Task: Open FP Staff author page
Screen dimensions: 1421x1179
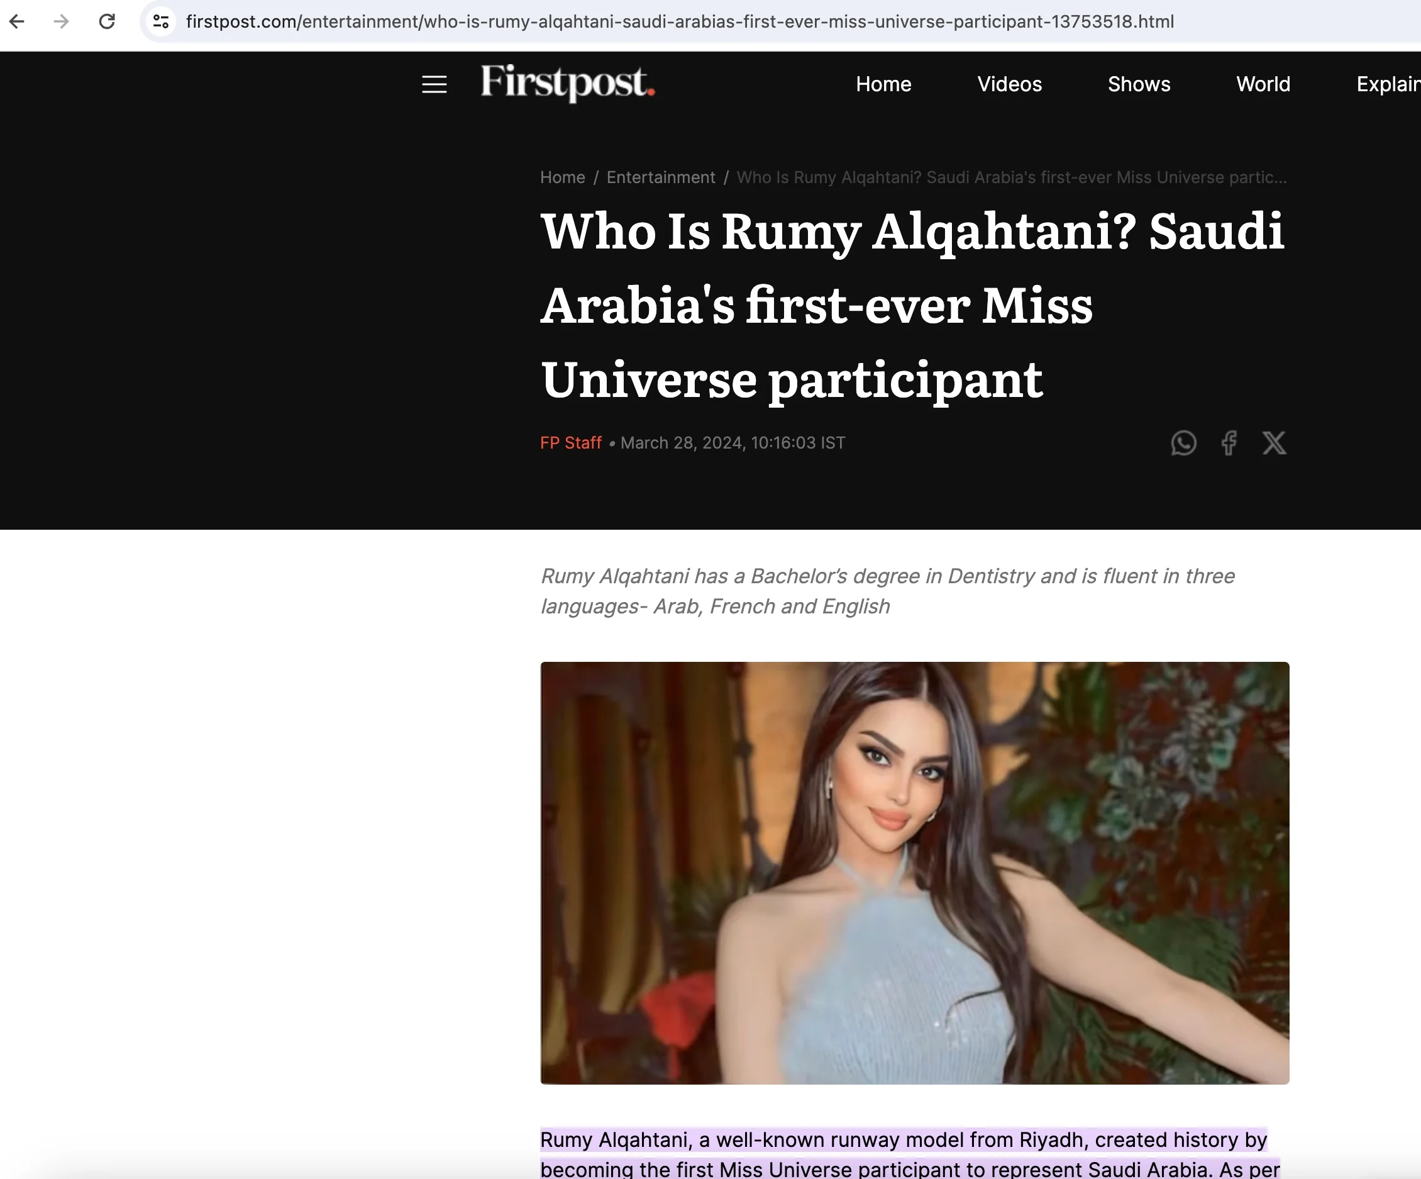Action: [x=570, y=443]
